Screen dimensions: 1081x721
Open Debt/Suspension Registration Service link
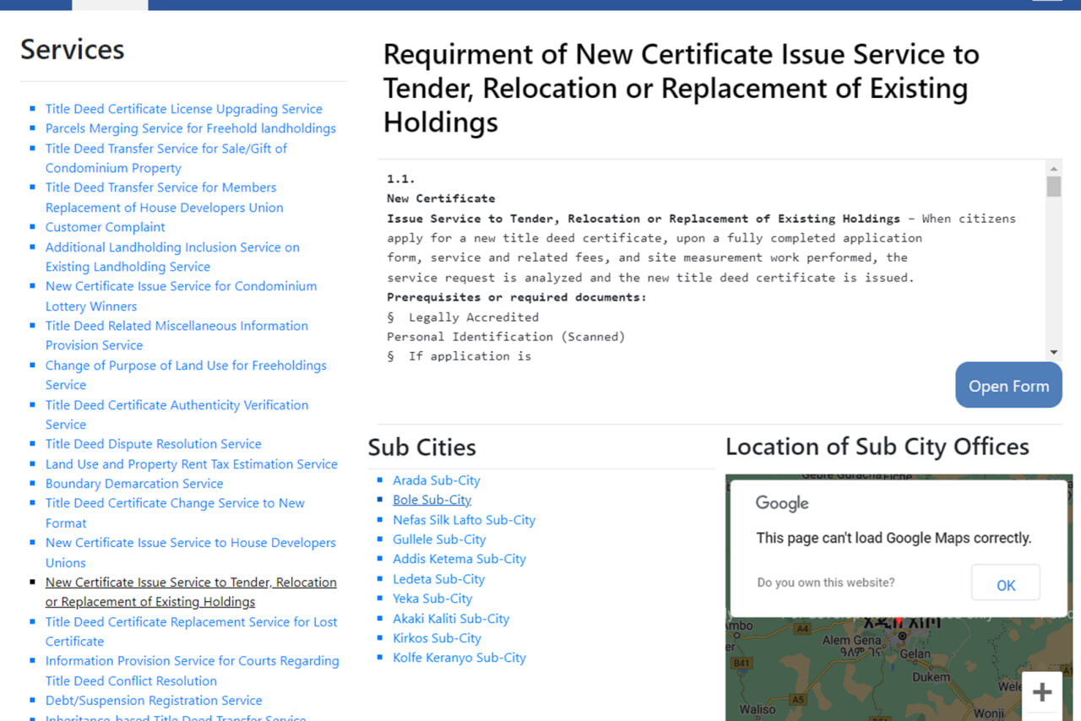154,701
